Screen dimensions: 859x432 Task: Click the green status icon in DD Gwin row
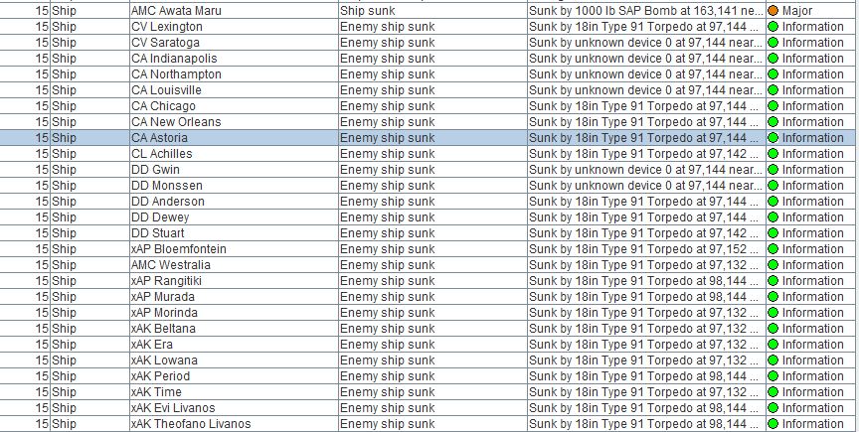(773, 169)
